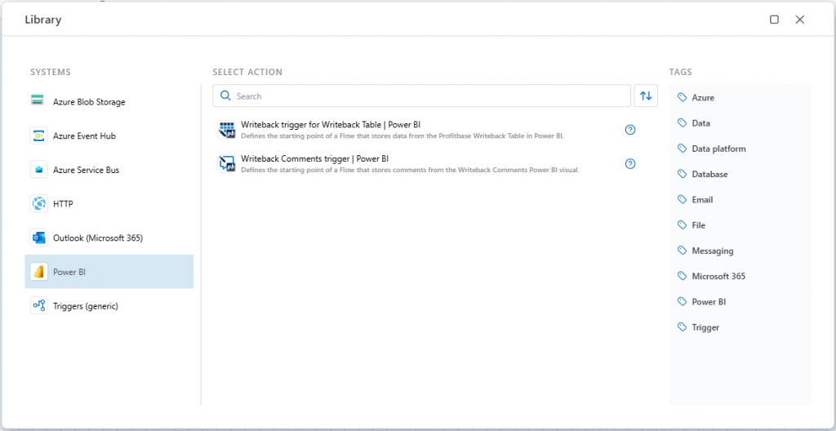Filter by the Microsoft 365 tag
This screenshot has height=431, width=836.
(x=718, y=276)
